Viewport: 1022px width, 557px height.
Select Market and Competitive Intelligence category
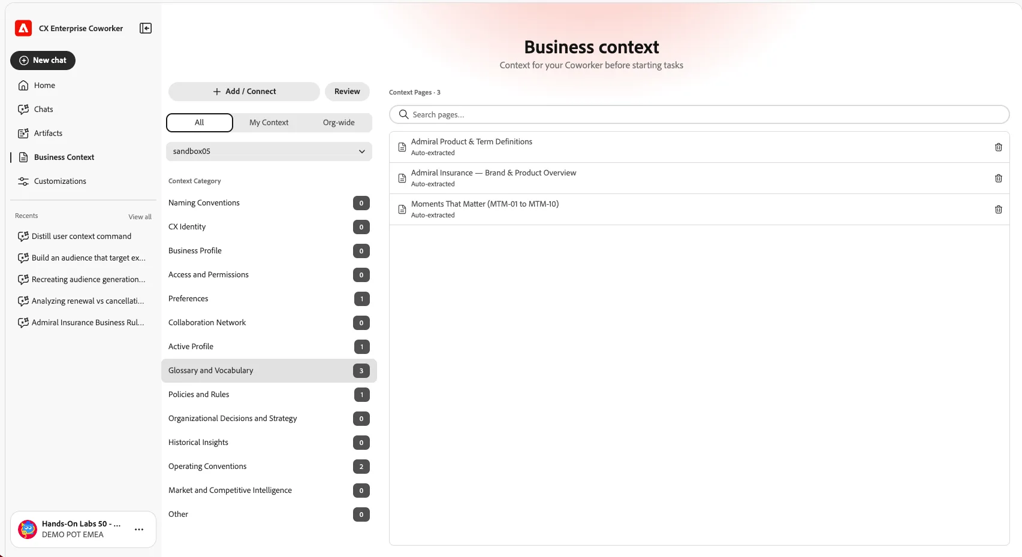tap(269, 491)
